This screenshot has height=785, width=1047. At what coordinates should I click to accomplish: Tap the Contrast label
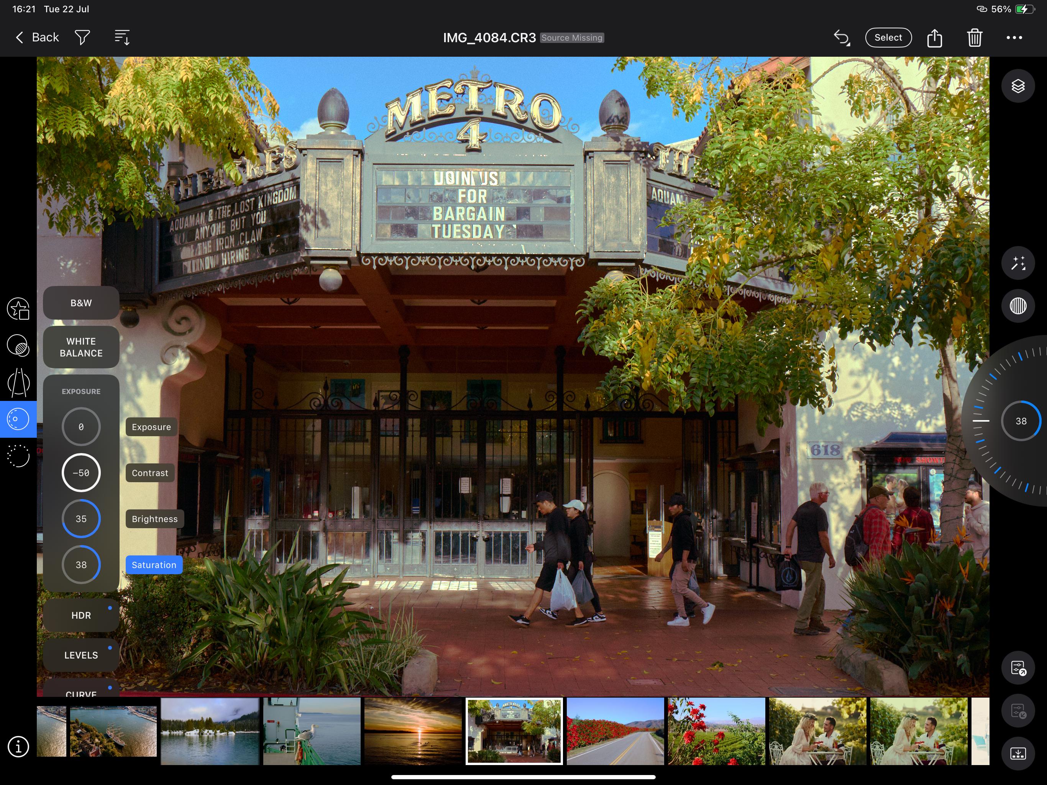149,473
